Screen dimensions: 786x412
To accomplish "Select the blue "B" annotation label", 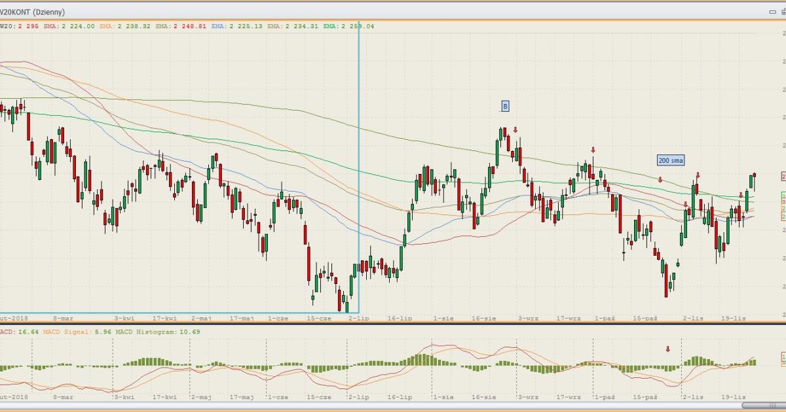I will [505, 106].
